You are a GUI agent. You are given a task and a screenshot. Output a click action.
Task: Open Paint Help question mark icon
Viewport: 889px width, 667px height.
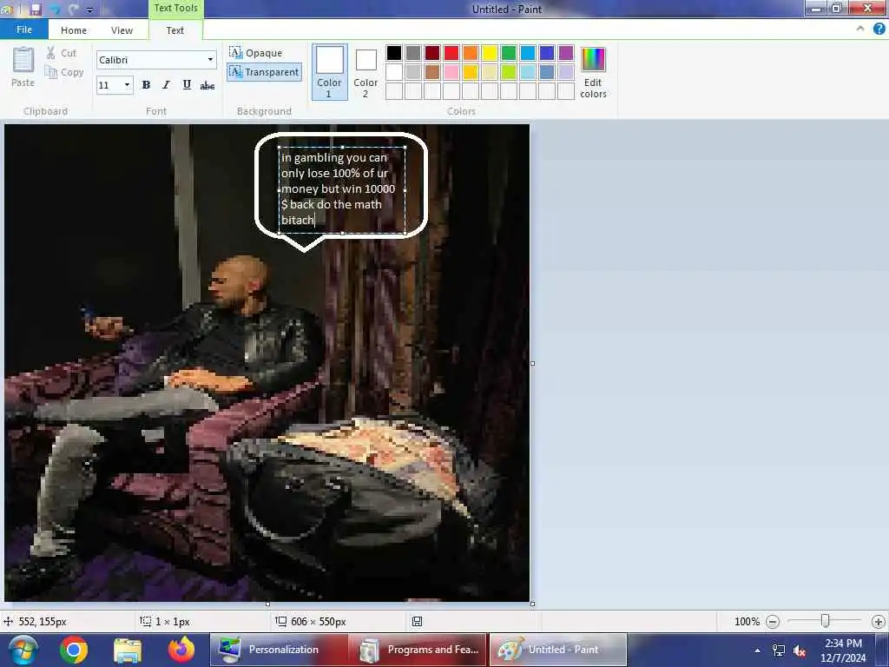(x=879, y=29)
